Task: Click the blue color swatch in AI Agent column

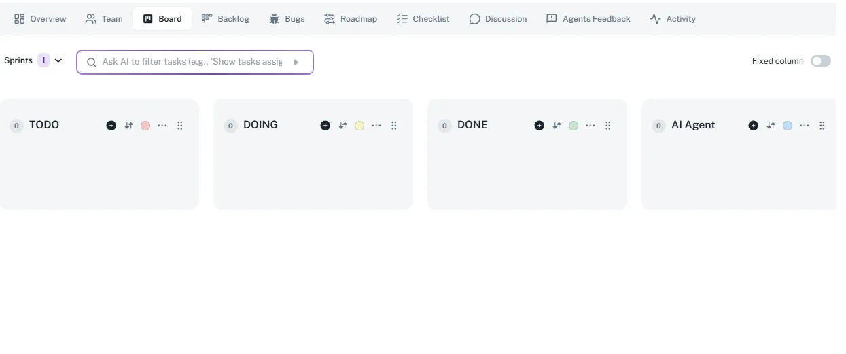Action: click(x=788, y=126)
